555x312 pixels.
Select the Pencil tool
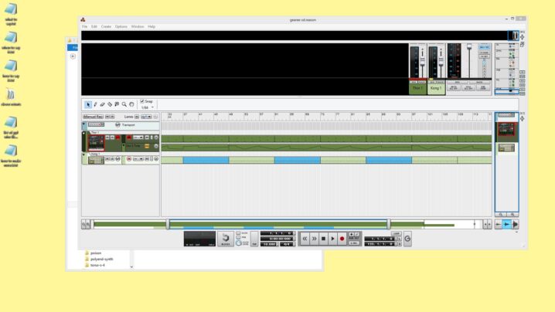[x=95, y=104]
